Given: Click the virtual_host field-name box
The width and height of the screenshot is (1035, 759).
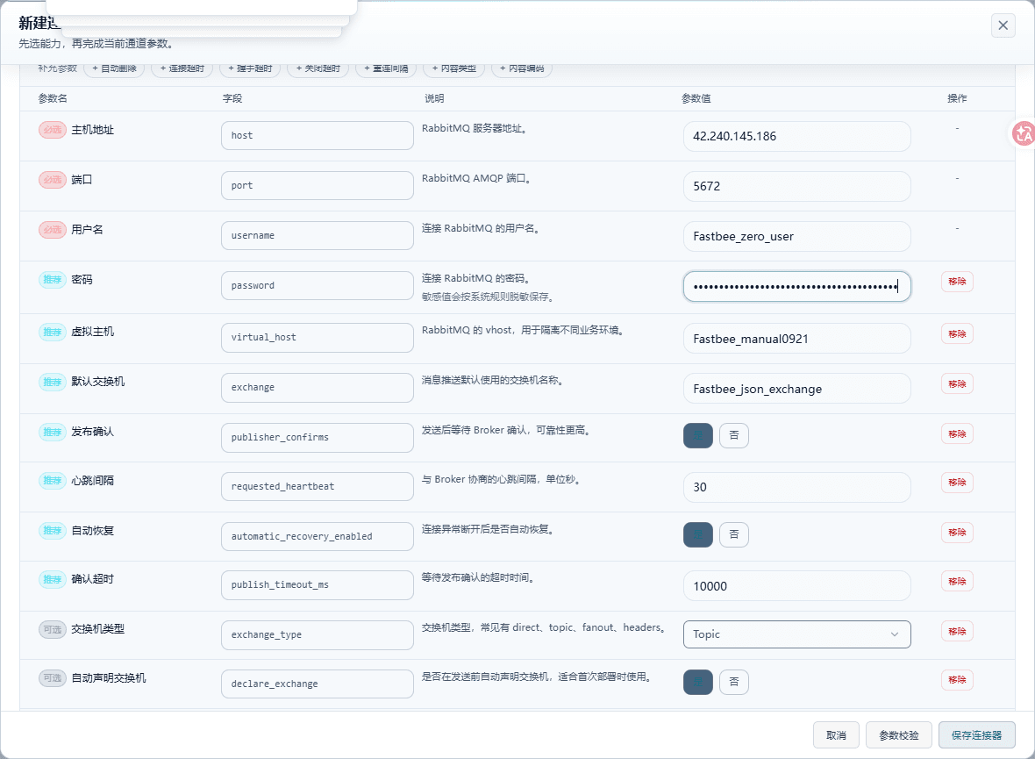Looking at the screenshot, I should [318, 338].
